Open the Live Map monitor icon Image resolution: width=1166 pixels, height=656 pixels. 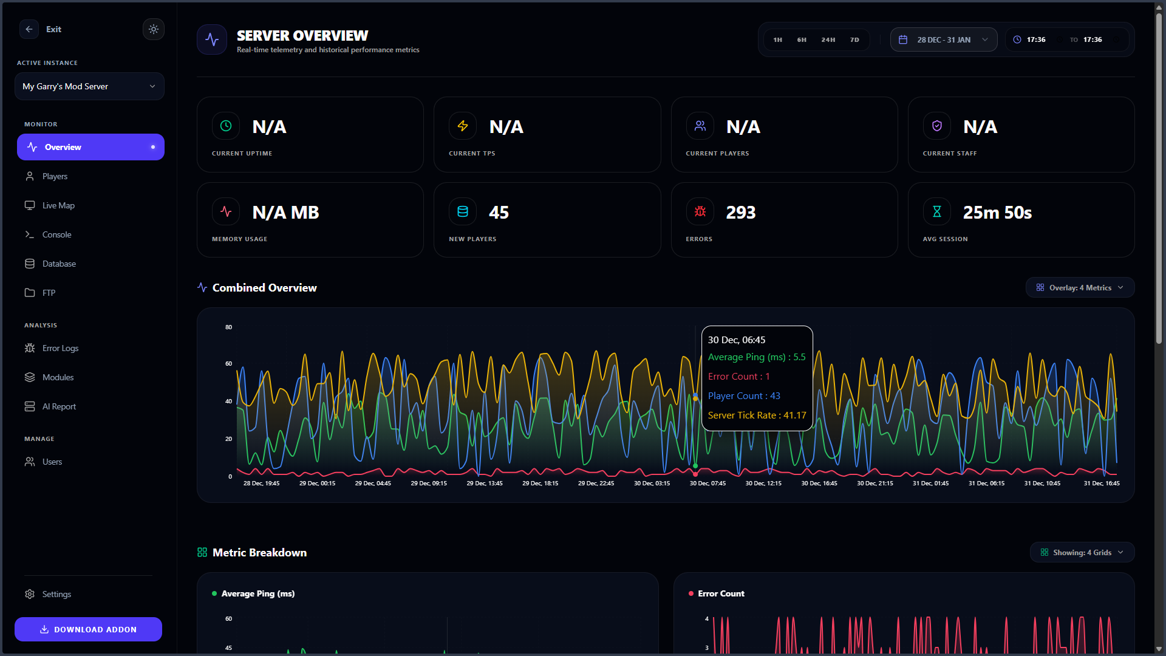coord(30,205)
